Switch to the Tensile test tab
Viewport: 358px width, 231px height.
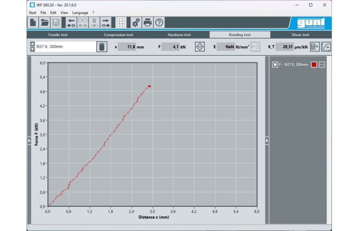pyautogui.click(x=57, y=35)
